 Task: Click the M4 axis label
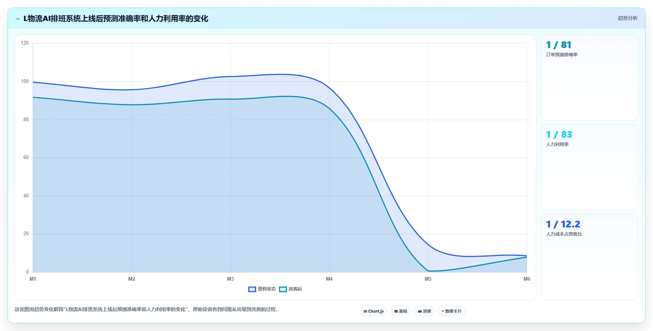coord(329,279)
